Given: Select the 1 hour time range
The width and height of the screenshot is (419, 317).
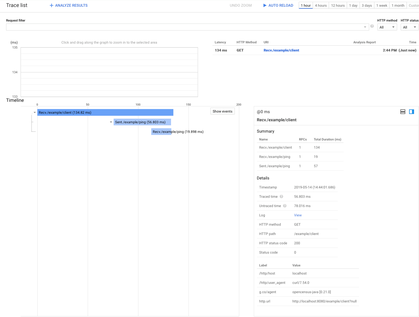Looking at the screenshot, I should tap(306, 6).
